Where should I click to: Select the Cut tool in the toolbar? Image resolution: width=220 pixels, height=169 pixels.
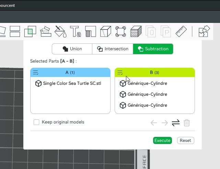click(15, 31)
